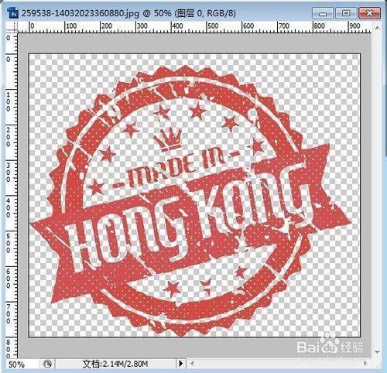Click the ruler origin corner box
387x373 pixels.
[12, 27]
